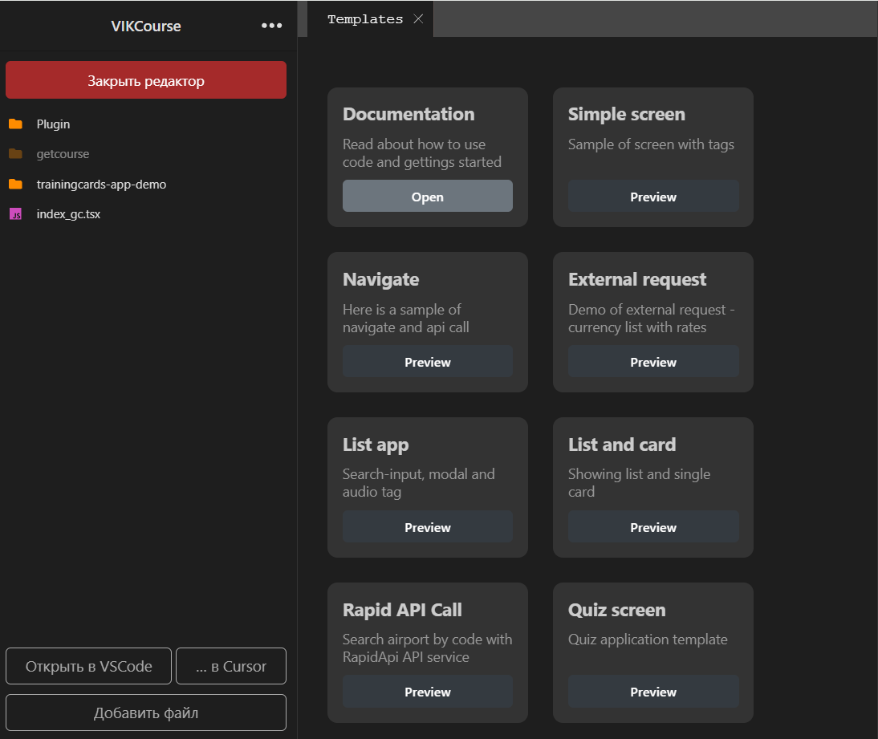Open the Documentation card
878x739 pixels.
coord(427,197)
